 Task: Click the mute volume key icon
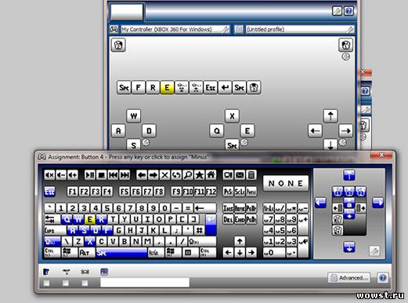pyautogui.click(x=49, y=175)
